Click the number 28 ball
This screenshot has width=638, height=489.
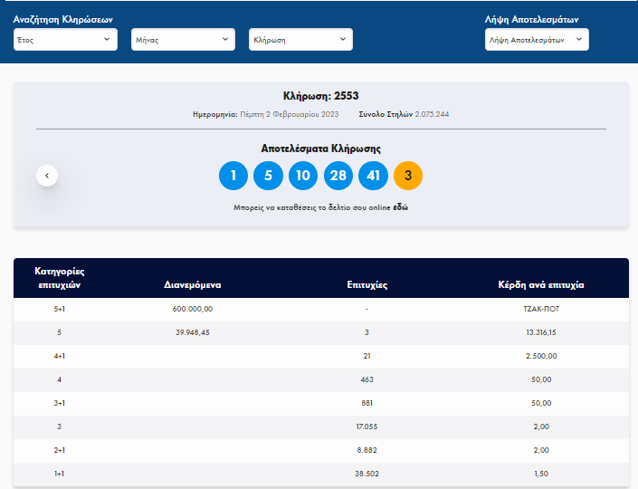pyautogui.click(x=338, y=176)
